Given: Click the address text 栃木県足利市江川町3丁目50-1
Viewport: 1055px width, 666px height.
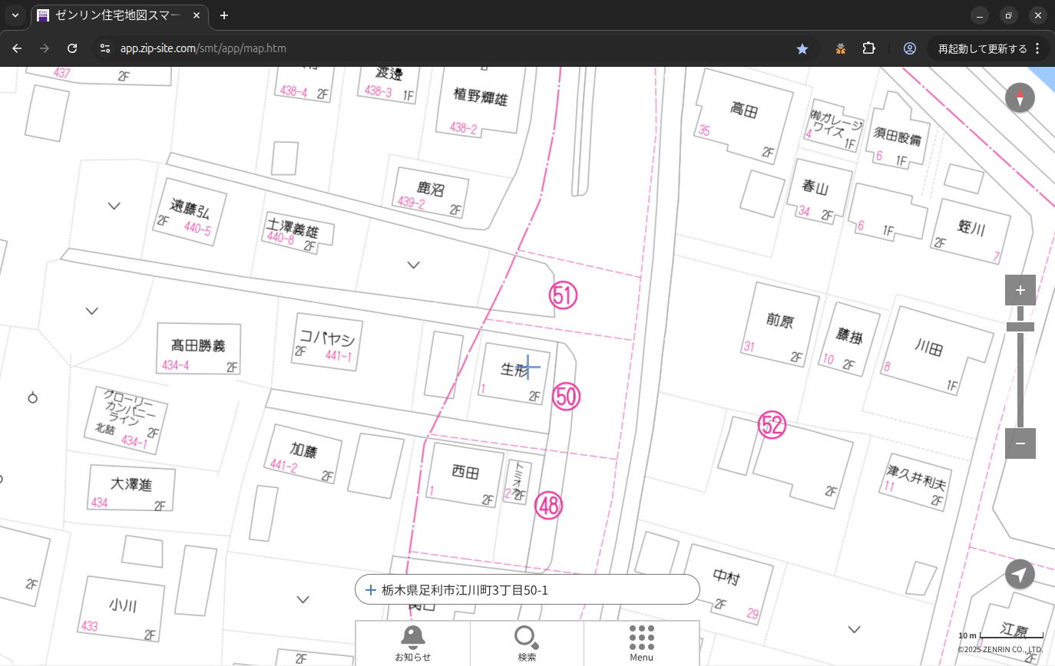Looking at the screenshot, I should 465,590.
